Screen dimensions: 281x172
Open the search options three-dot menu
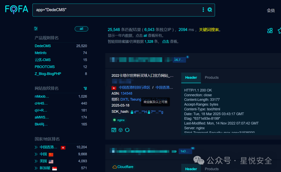coord(203,10)
